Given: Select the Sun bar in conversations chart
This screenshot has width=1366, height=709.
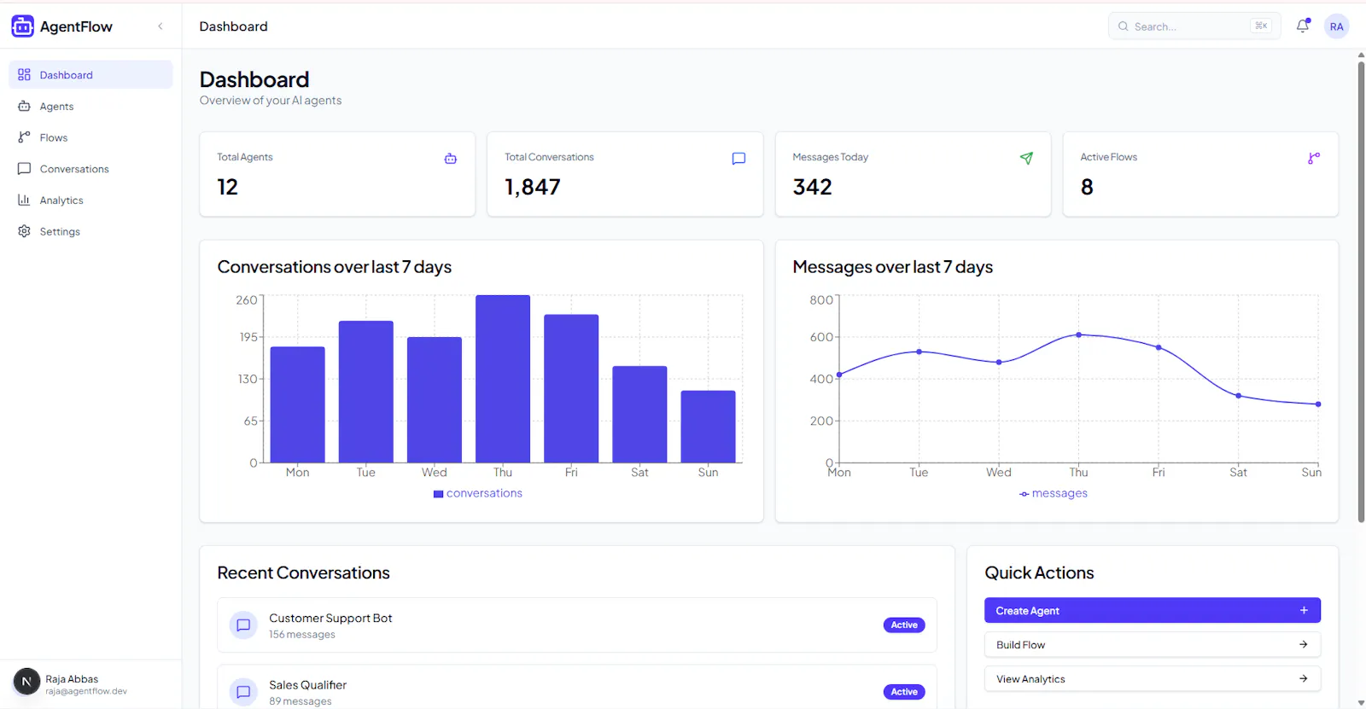Looking at the screenshot, I should pos(708,427).
